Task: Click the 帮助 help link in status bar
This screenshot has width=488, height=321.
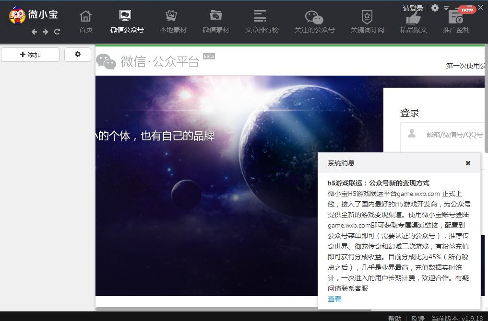Action: 395,318
